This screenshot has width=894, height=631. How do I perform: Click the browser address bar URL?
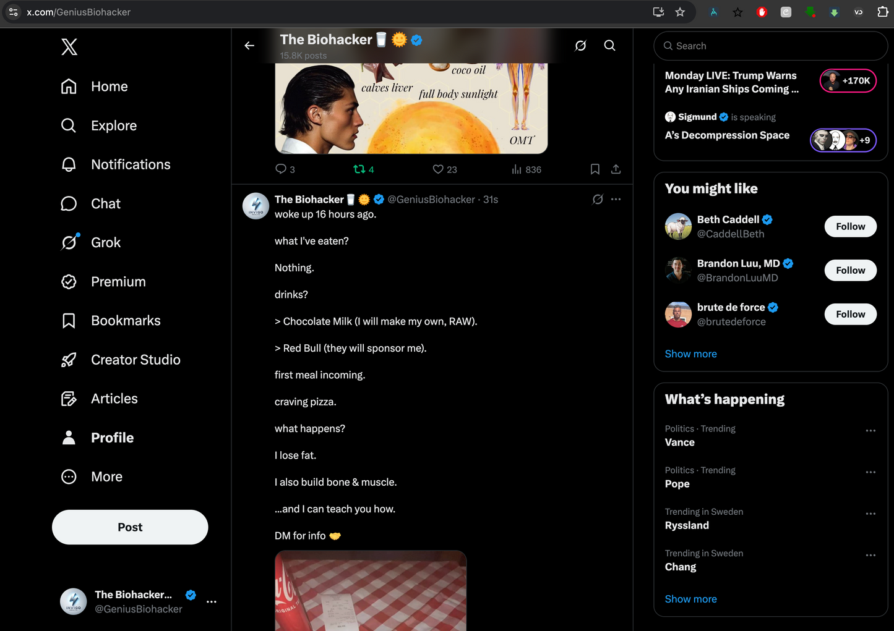[x=79, y=12]
